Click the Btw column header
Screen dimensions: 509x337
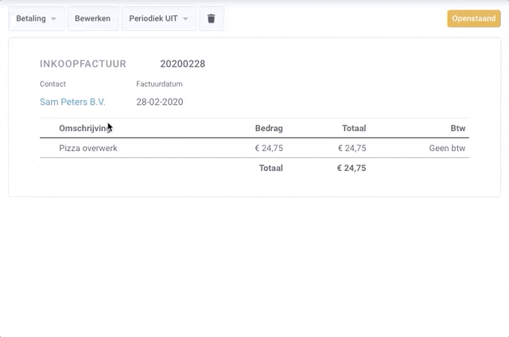click(x=457, y=128)
